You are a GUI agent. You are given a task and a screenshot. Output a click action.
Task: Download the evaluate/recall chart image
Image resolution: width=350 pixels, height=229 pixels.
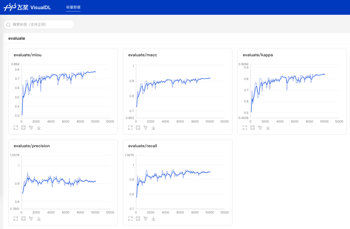click(153, 219)
